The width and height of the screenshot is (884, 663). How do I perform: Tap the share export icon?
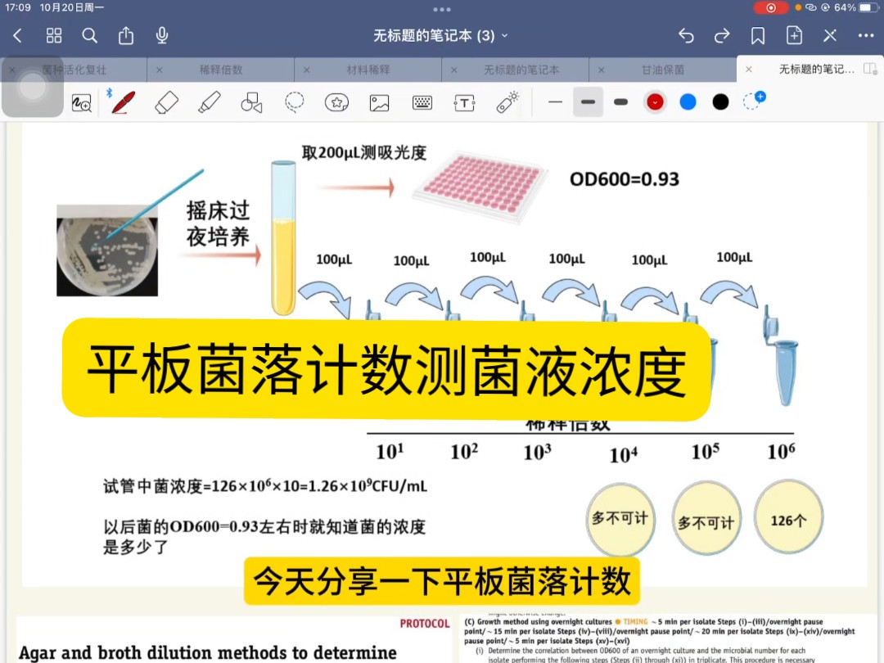tap(126, 35)
